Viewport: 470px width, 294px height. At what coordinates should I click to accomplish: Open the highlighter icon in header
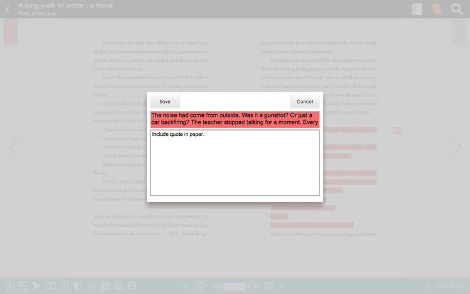click(x=437, y=9)
